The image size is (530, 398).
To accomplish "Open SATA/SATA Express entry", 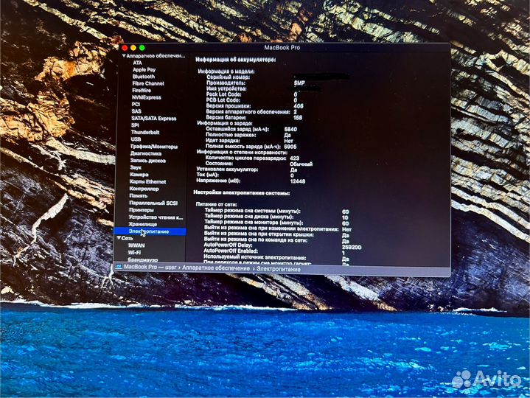I will tap(154, 118).
